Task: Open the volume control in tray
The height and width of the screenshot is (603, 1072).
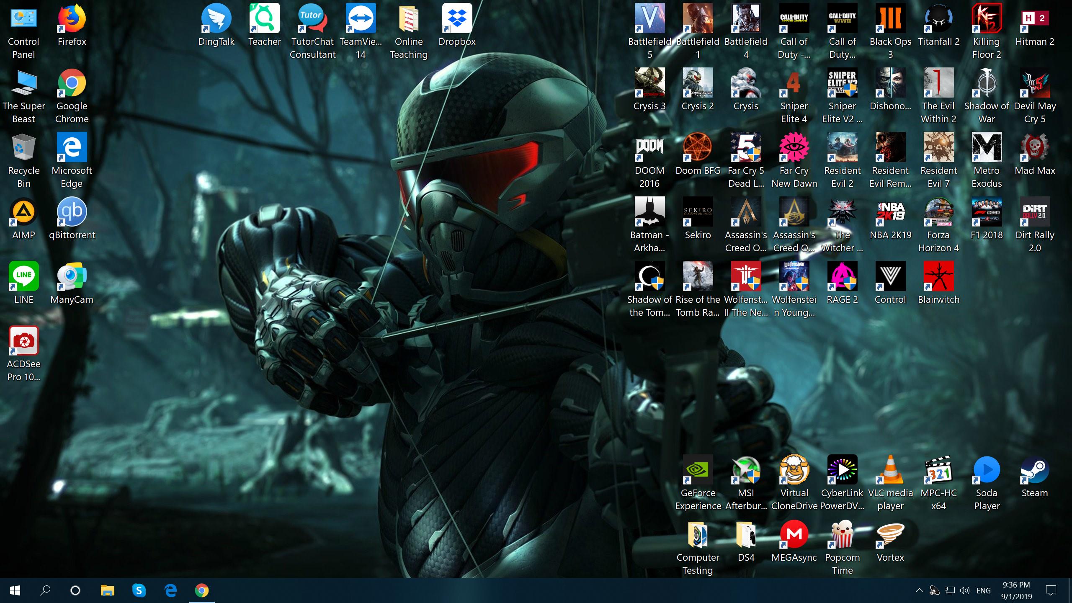Action: pos(964,591)
